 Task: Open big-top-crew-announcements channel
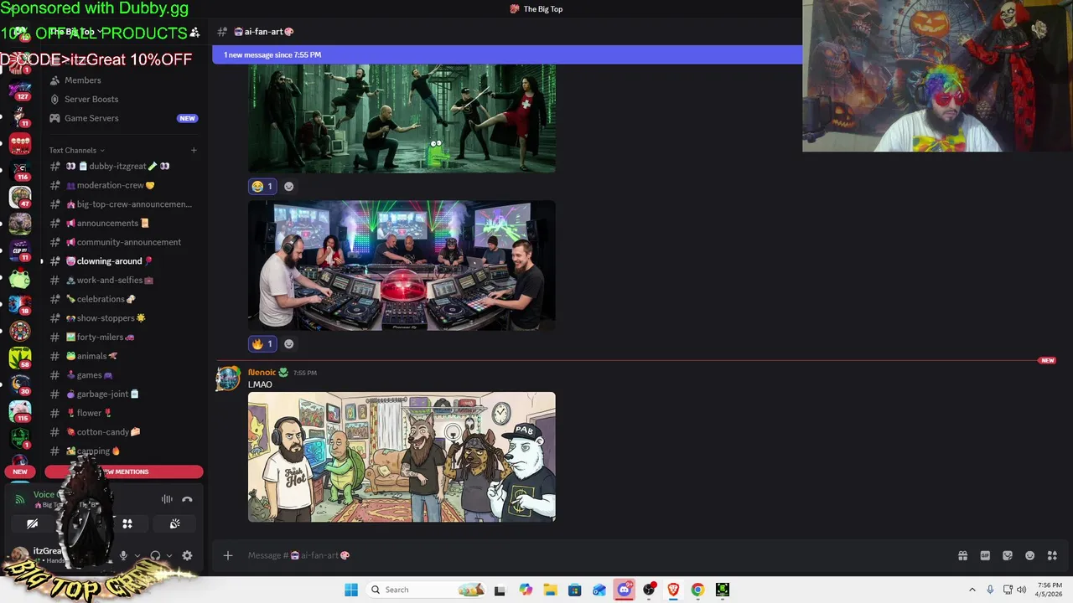124,204
